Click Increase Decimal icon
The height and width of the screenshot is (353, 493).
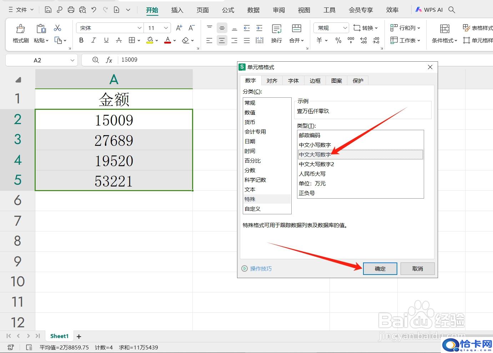click(x=363, y=40)
